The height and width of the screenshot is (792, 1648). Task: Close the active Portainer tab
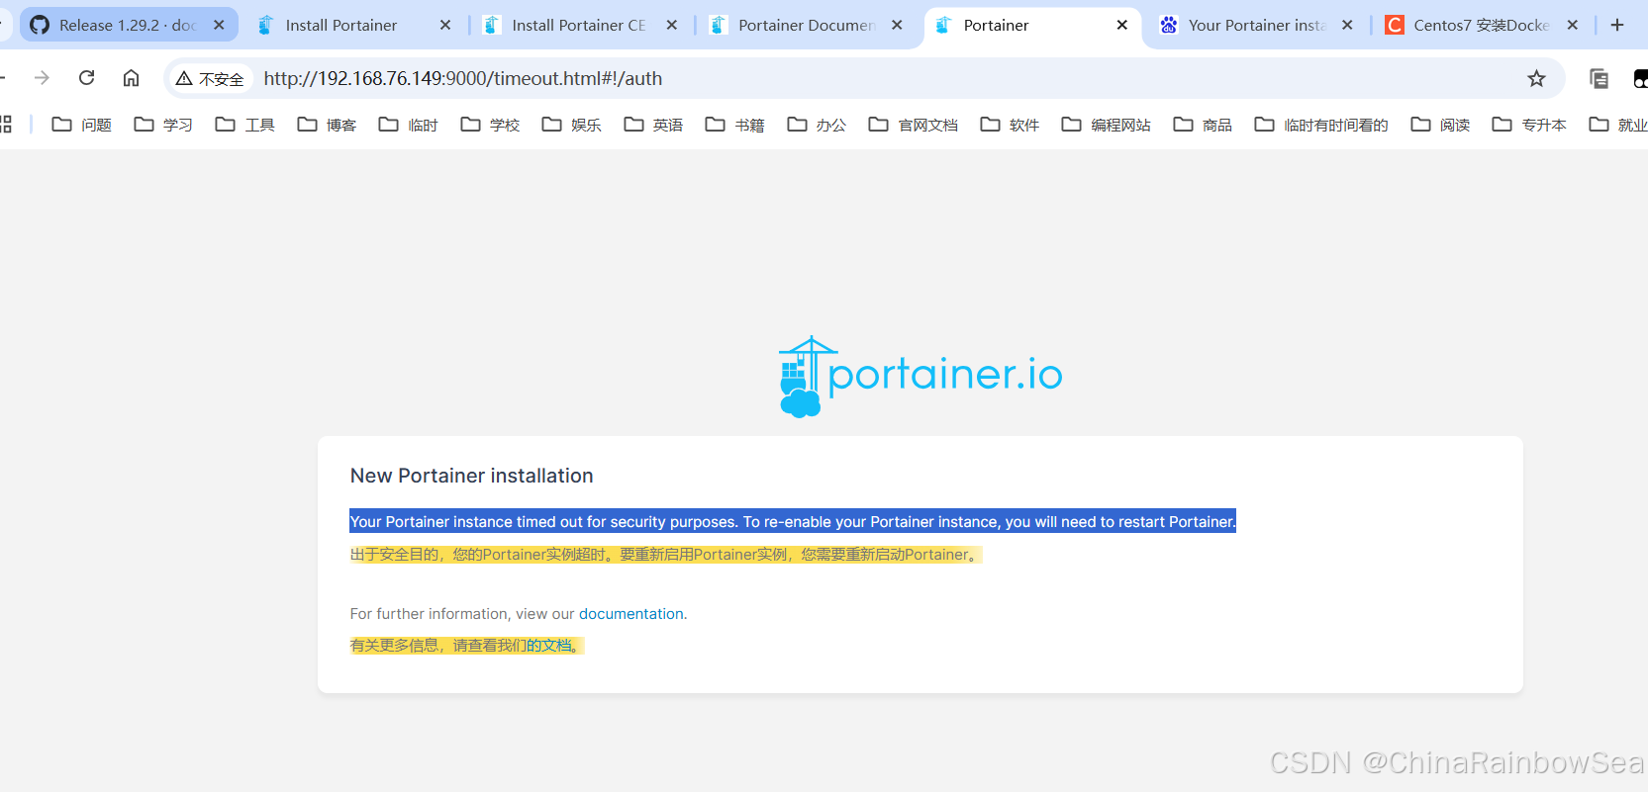pos(1122,25)
